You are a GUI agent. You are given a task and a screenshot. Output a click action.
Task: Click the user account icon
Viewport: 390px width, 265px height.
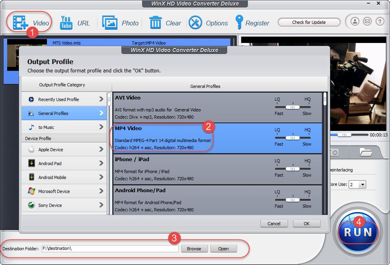[x=355, y=21]
